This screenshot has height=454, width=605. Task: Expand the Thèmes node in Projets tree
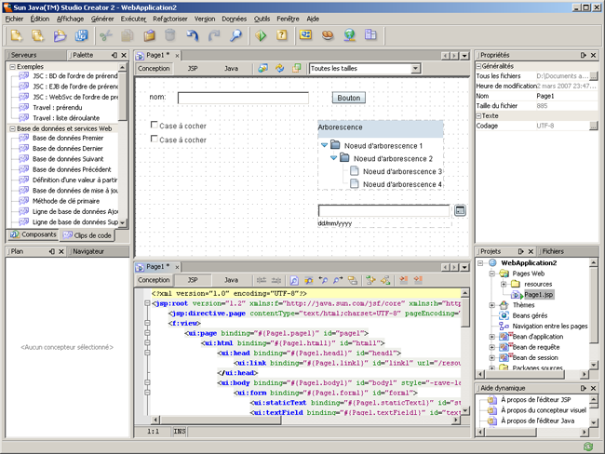[491, 304]
